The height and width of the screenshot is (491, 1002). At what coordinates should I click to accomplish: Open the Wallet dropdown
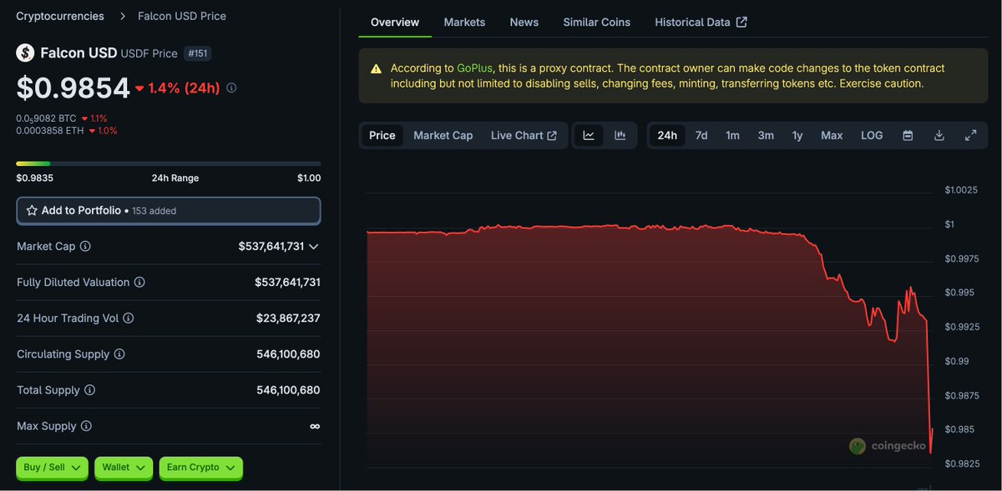(124, 468)
